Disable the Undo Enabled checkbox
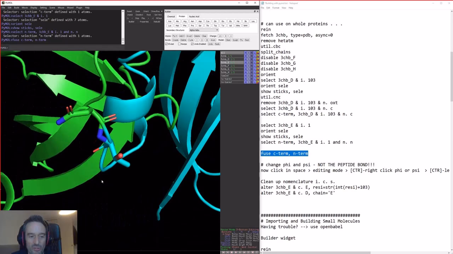The width and height of the screenshot is (453, 254). click(x=192, y=44)
